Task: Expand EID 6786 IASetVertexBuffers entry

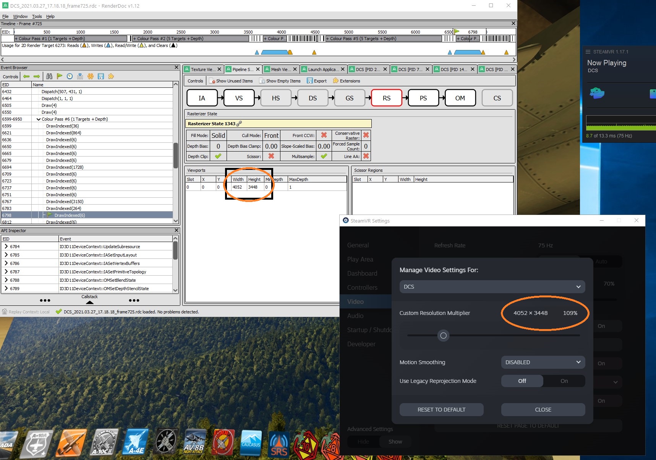Action: click(6, 263)
